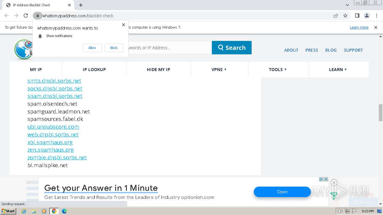Open spam.dnsbl.sorbs.net link

[x=55, y=96]
